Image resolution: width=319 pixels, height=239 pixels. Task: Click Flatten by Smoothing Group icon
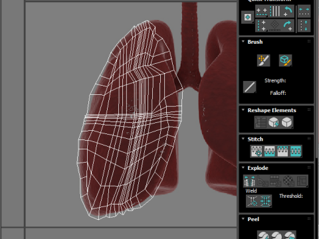click(x=275, y=181)
